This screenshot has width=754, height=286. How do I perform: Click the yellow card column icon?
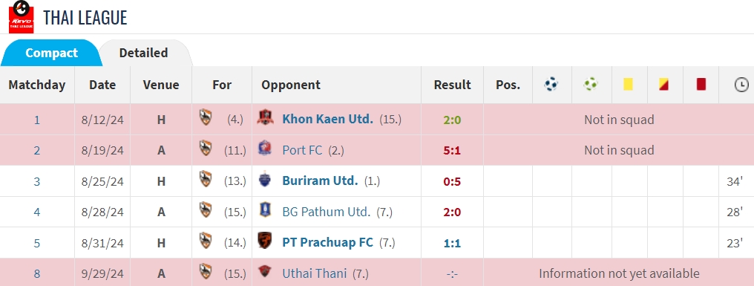tap(628, 85)
